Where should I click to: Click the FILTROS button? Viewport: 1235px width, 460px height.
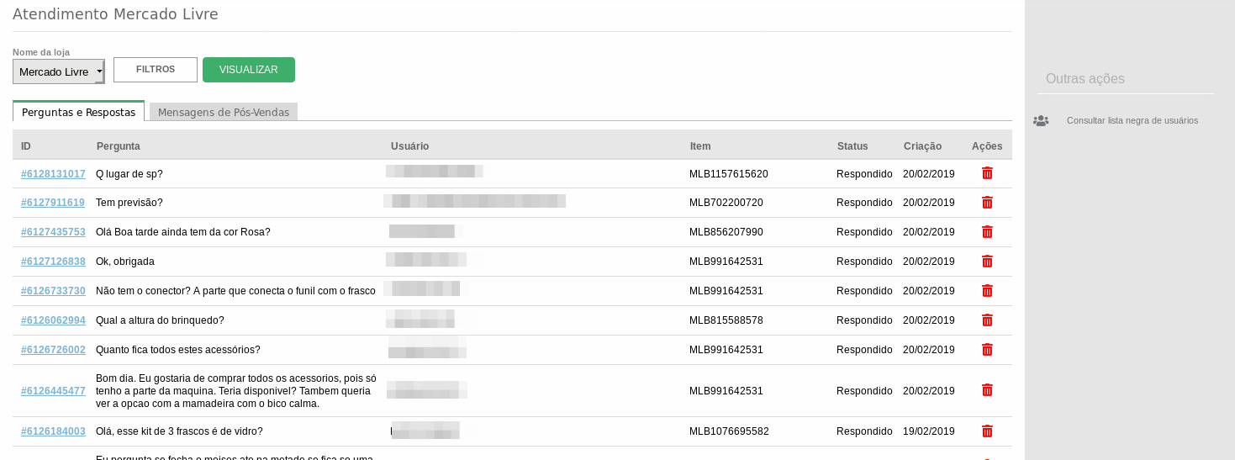pyautogui.click(x=156, y=70)
